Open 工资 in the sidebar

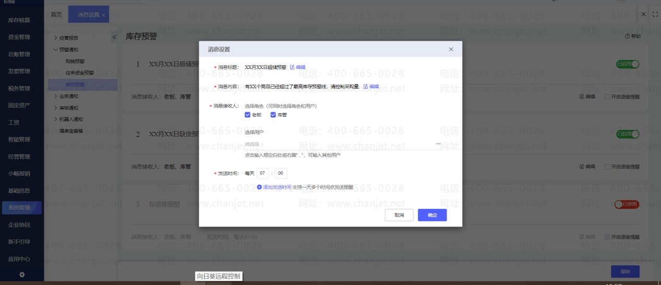point(13,123)
